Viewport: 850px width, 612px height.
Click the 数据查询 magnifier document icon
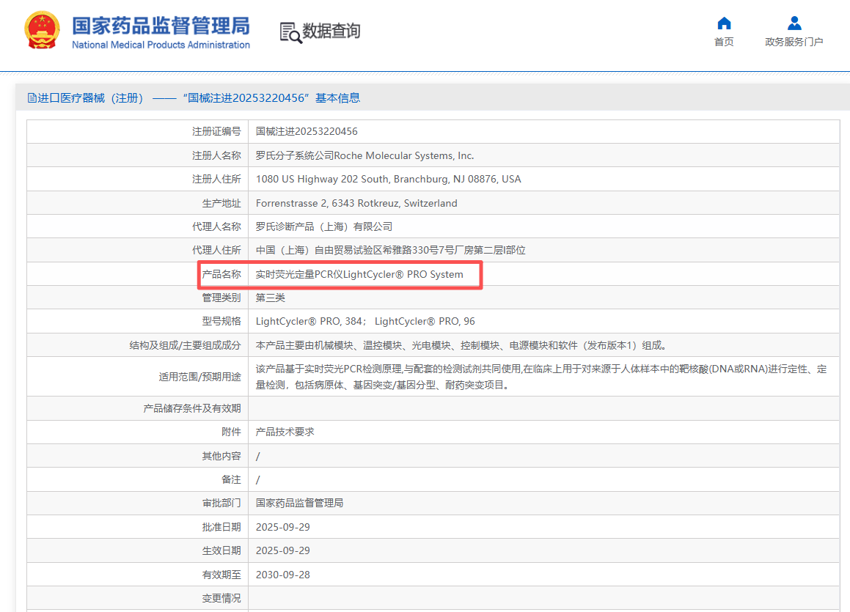click(290, 32)
